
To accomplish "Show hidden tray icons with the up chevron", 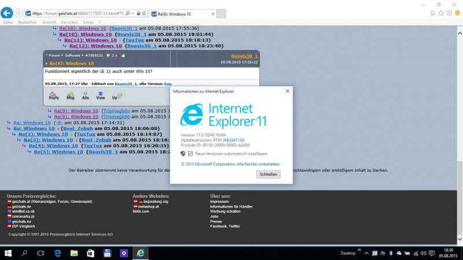I will click(366, 253).
